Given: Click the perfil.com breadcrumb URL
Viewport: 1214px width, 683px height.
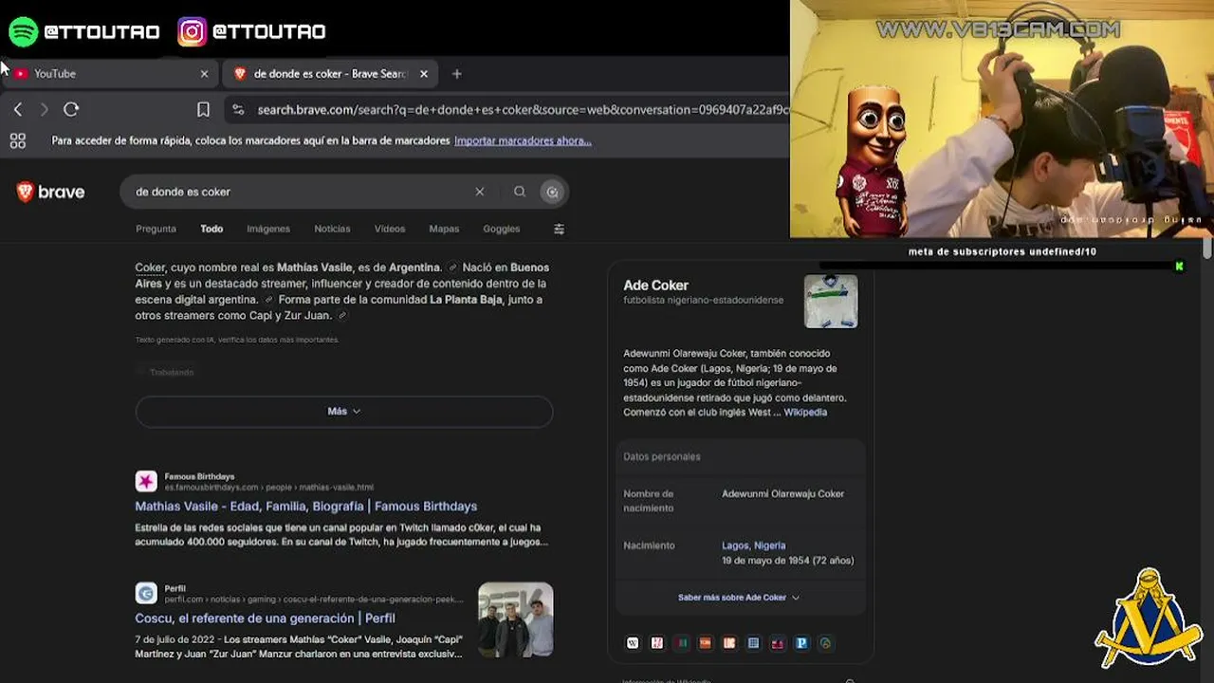Looking at the screenshot, I should click(314, 600).
